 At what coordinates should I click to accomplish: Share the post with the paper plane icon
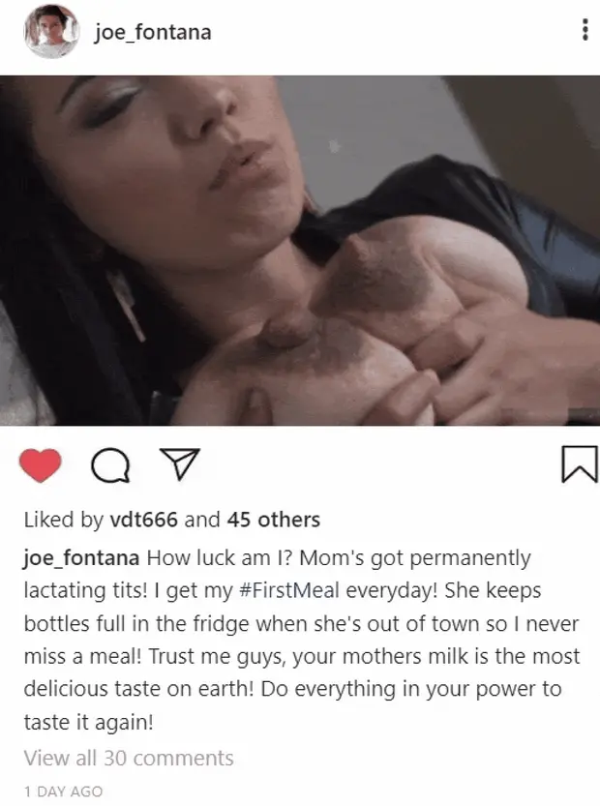click(179, 463)
